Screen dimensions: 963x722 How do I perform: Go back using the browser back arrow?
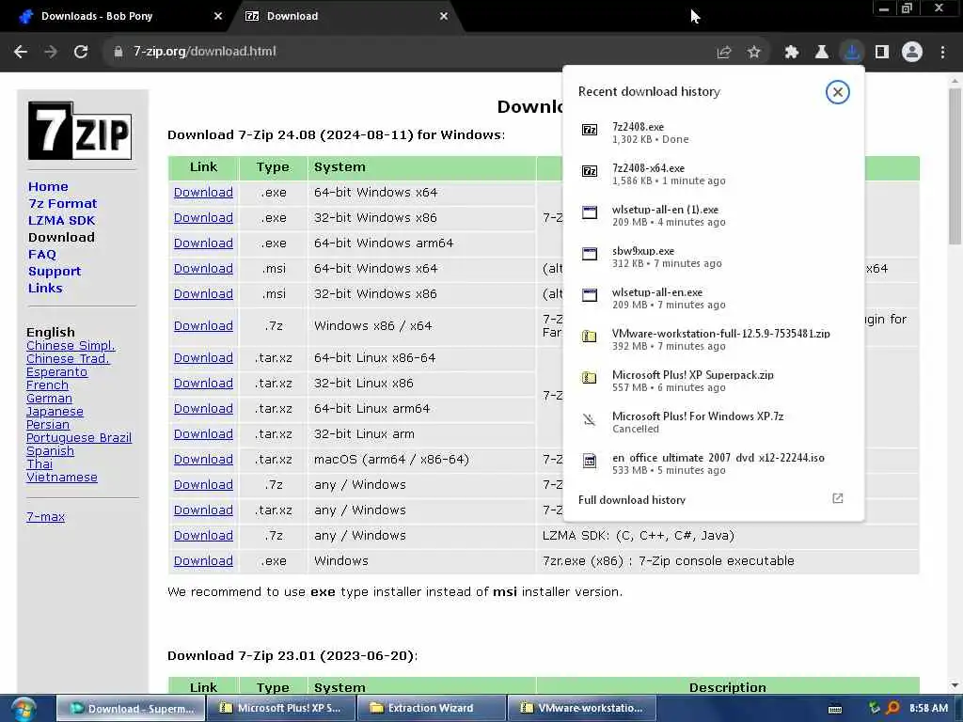click(21, 52)
